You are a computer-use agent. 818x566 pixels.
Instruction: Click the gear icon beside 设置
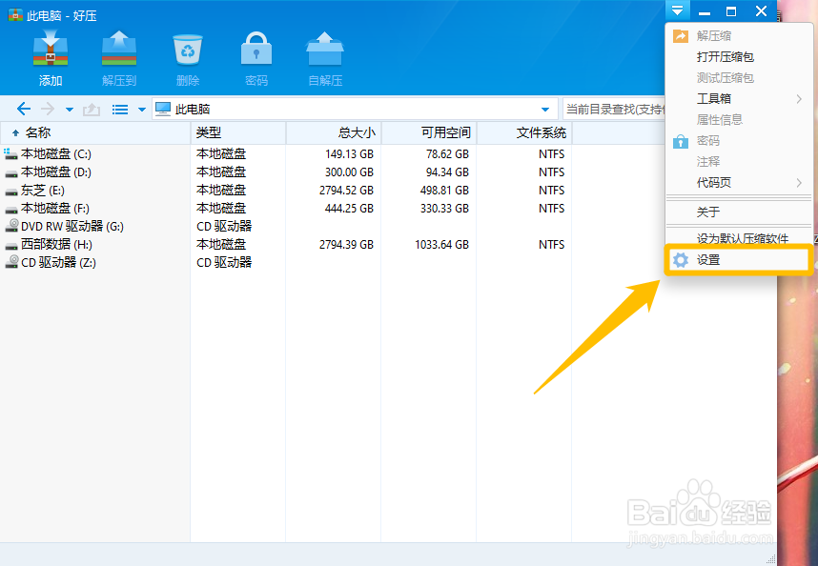pyautogui.click(x=681, y=259)
